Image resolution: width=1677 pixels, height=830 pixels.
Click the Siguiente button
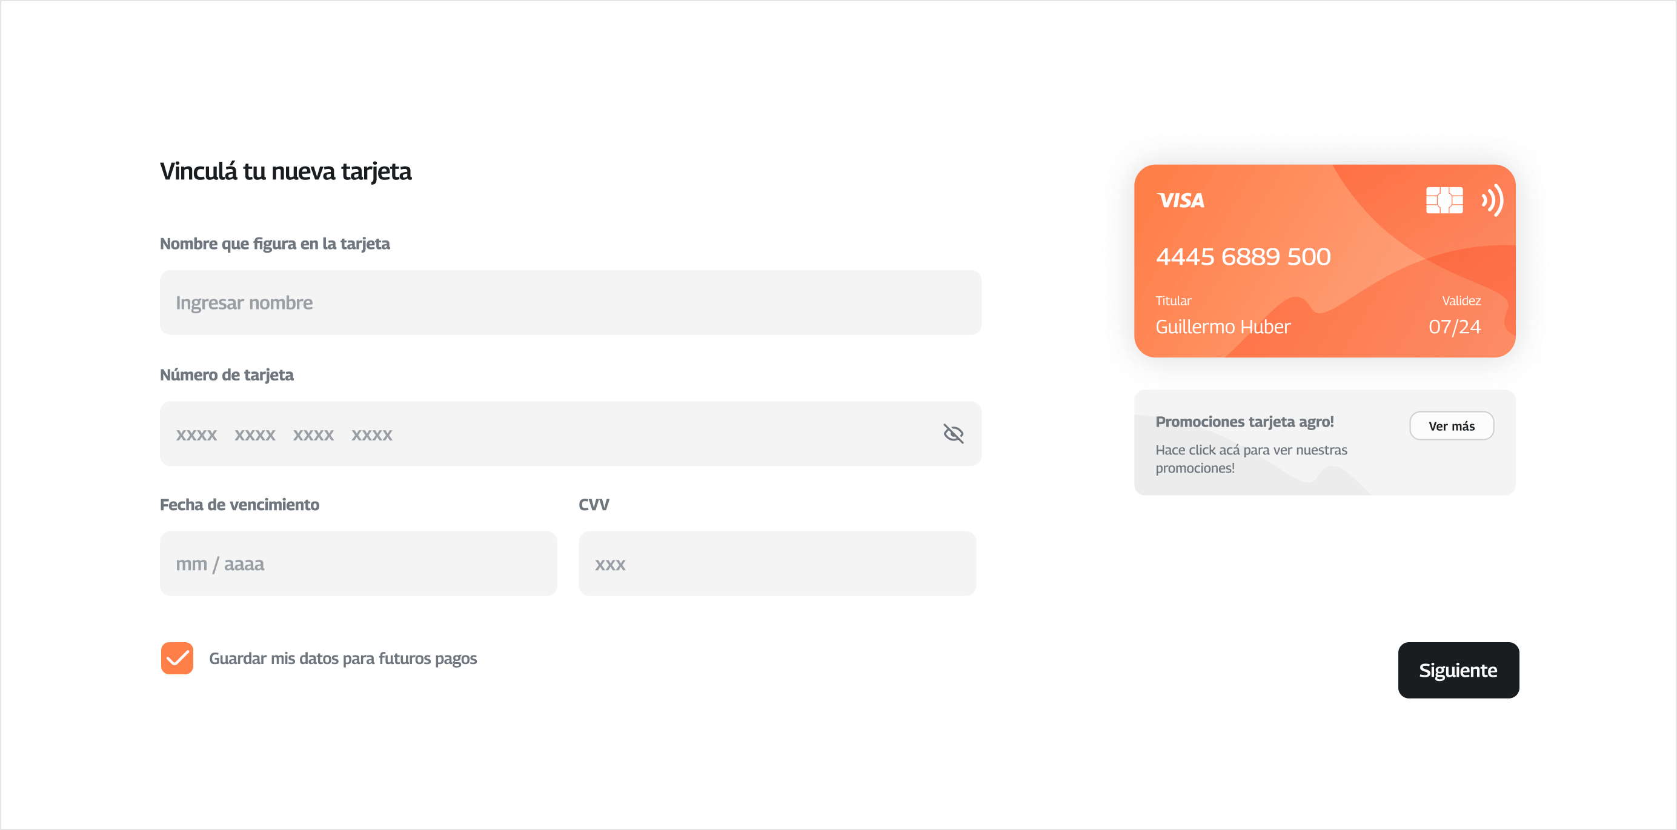coord(1458,670)
